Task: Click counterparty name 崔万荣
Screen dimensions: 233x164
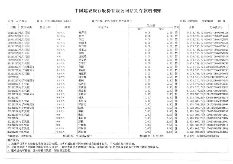Action: point(82,46)
